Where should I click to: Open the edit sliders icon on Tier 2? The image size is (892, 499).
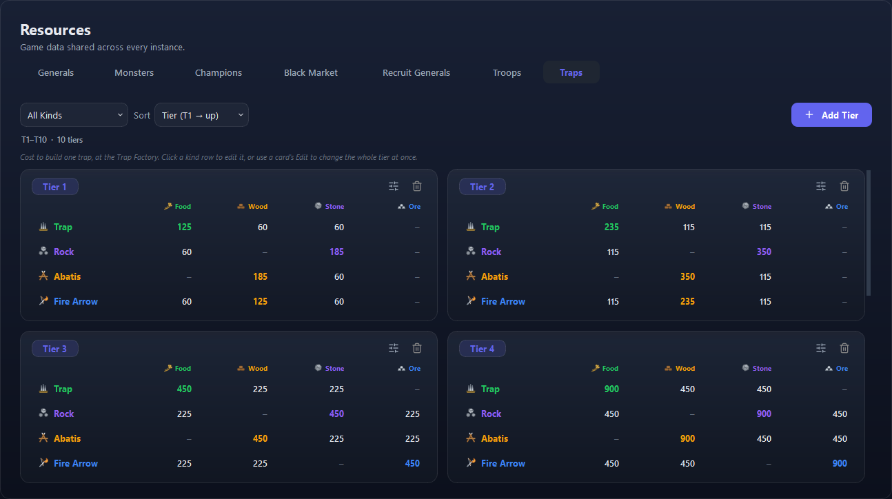pos(821,186)
